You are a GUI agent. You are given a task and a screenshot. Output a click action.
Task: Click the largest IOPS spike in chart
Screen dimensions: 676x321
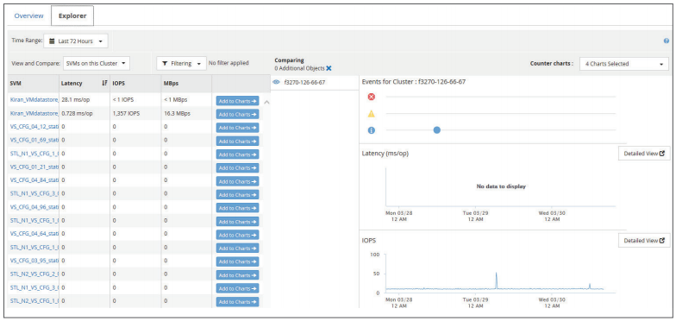pos(497,280)
